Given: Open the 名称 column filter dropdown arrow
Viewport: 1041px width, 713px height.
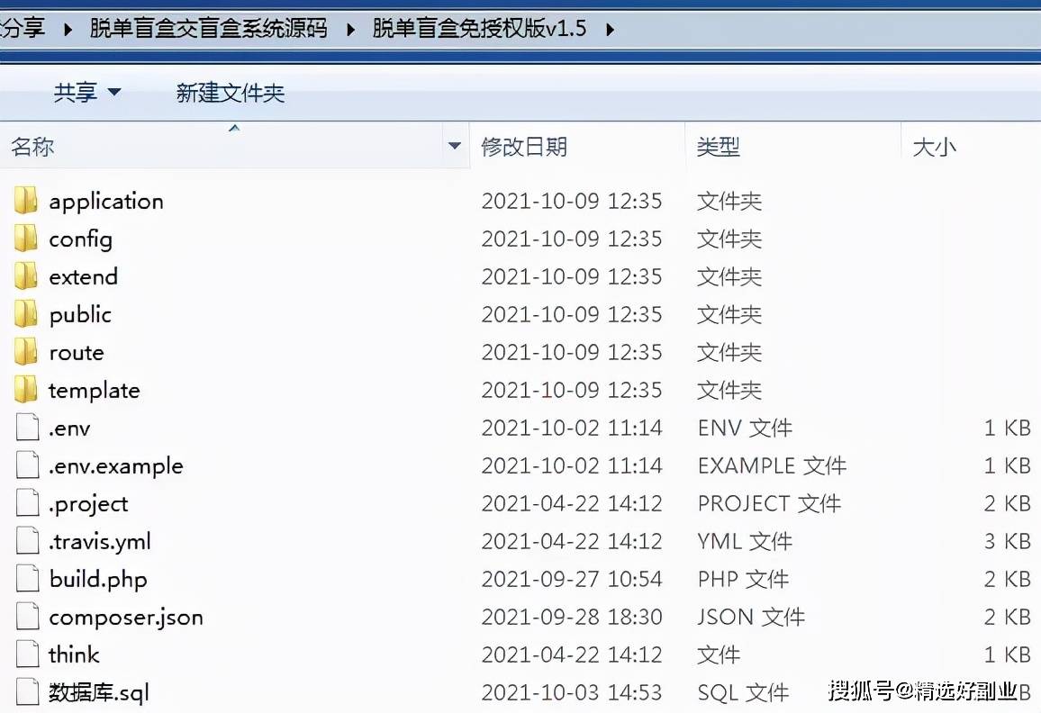Looking at the screenshot, I should coord(455,146).
